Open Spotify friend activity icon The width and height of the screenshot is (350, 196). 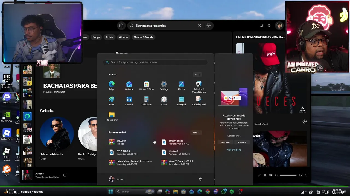click(x=269, y=26)
